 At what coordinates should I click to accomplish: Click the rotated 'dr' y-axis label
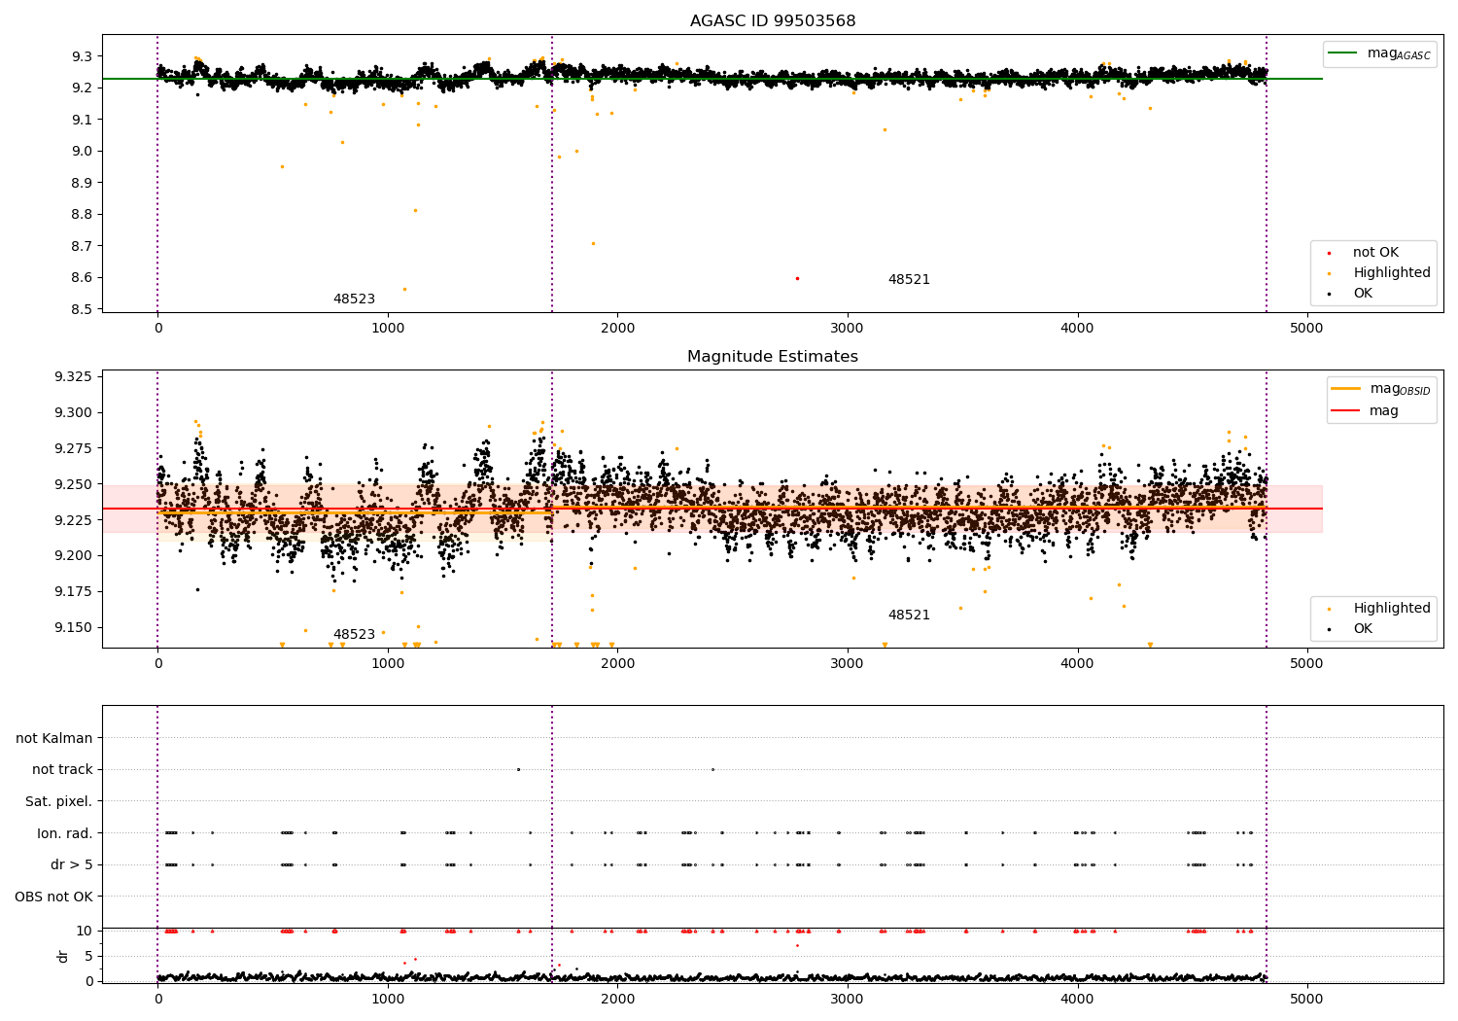coord(63,956)
